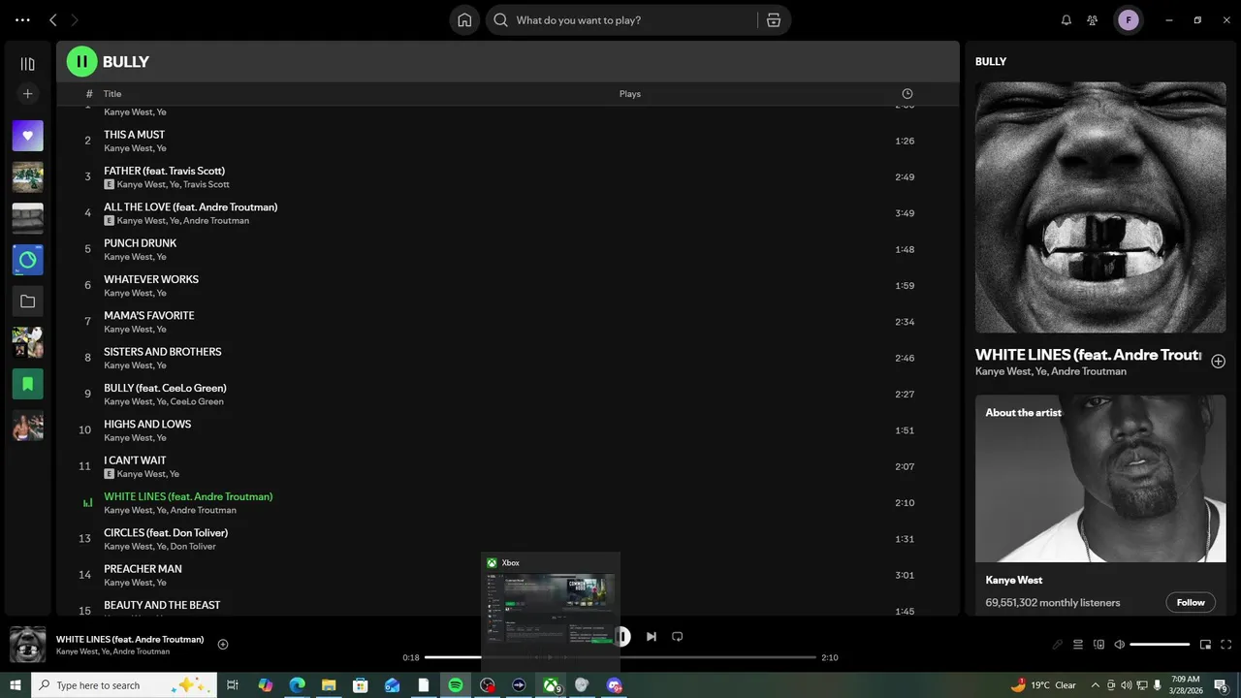Go forward with the right arrow
1241x698 pixels.
[75, 19]
